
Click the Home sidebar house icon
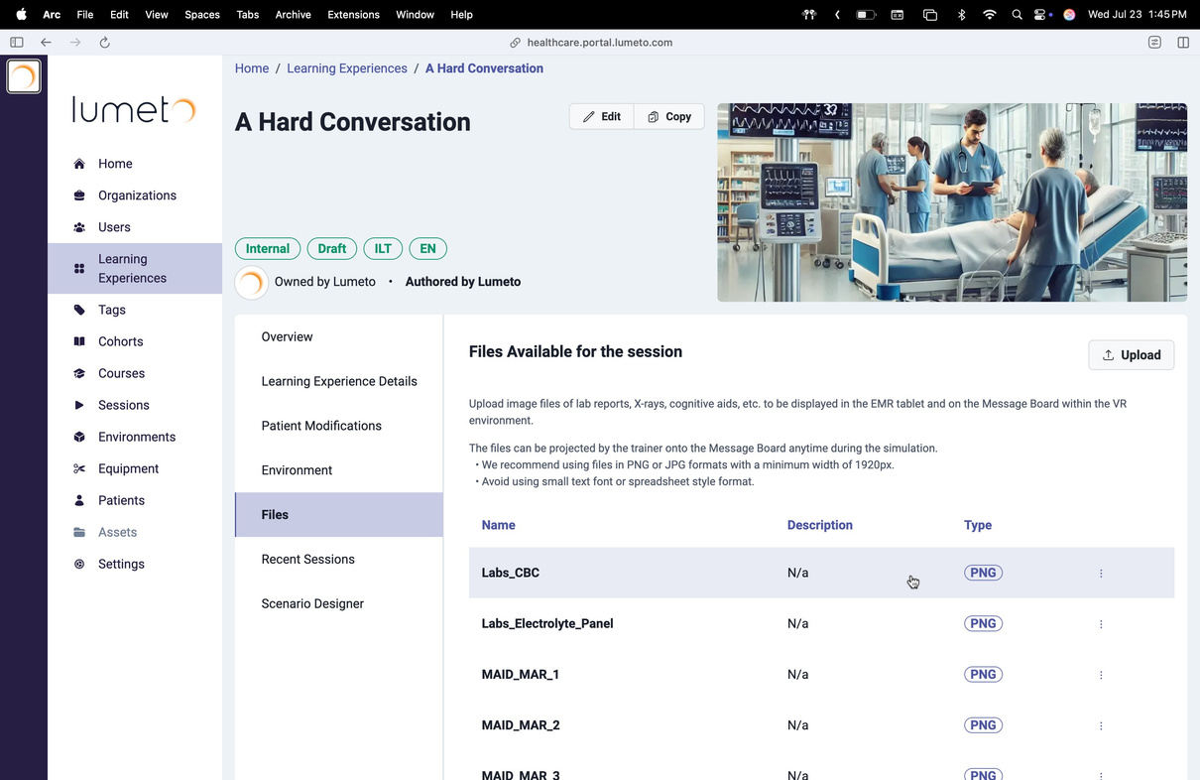click(x=79, y=164)
